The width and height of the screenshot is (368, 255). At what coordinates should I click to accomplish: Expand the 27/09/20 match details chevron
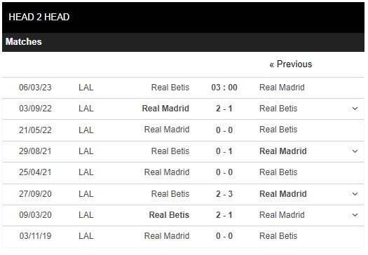pyautogui.click(x=355, y=194)
